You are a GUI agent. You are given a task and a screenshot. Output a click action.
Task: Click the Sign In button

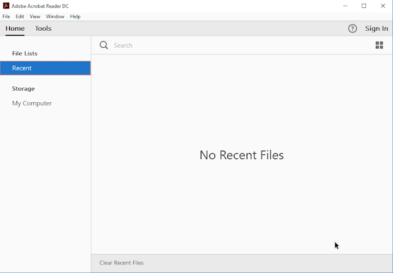376,29
